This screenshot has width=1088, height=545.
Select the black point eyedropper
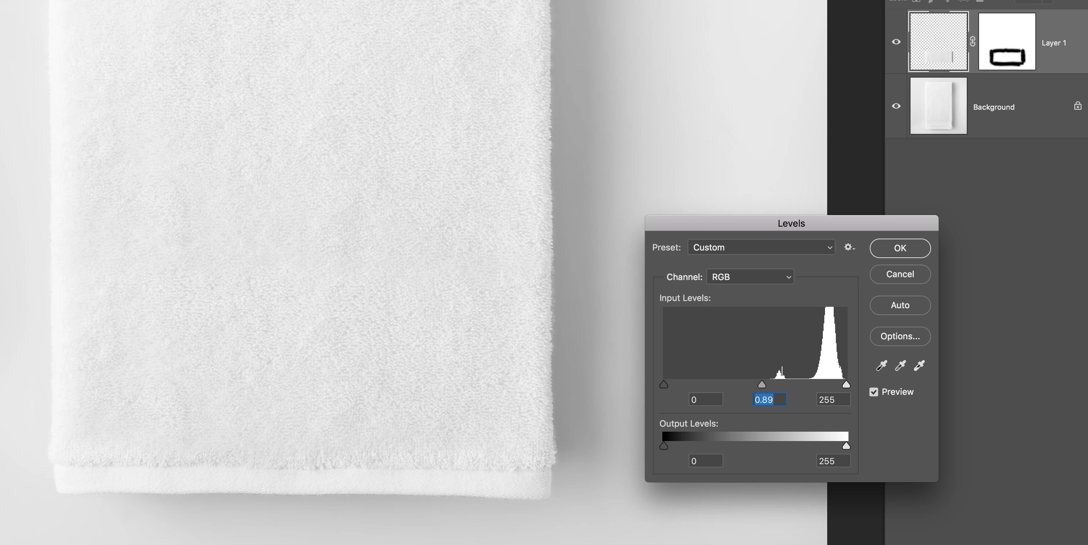(x=881, y=366)
